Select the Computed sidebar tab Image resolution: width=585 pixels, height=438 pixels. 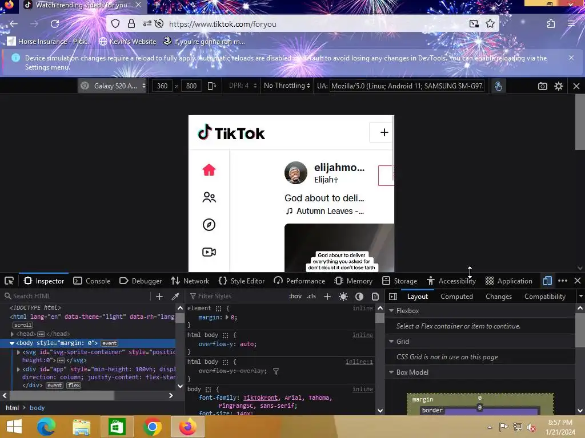pos(456,297)
